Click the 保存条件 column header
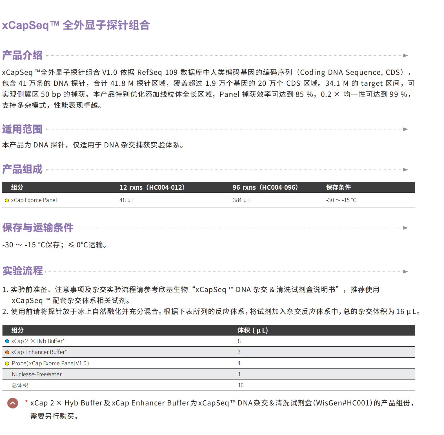Screen dimensions: 444x435 pos(338,187)
